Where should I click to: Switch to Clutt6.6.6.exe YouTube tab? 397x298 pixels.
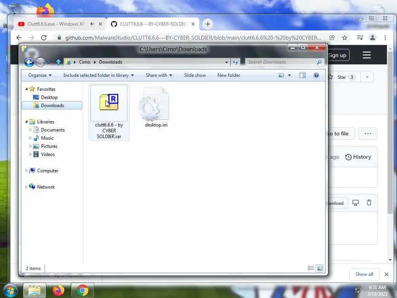59,24
